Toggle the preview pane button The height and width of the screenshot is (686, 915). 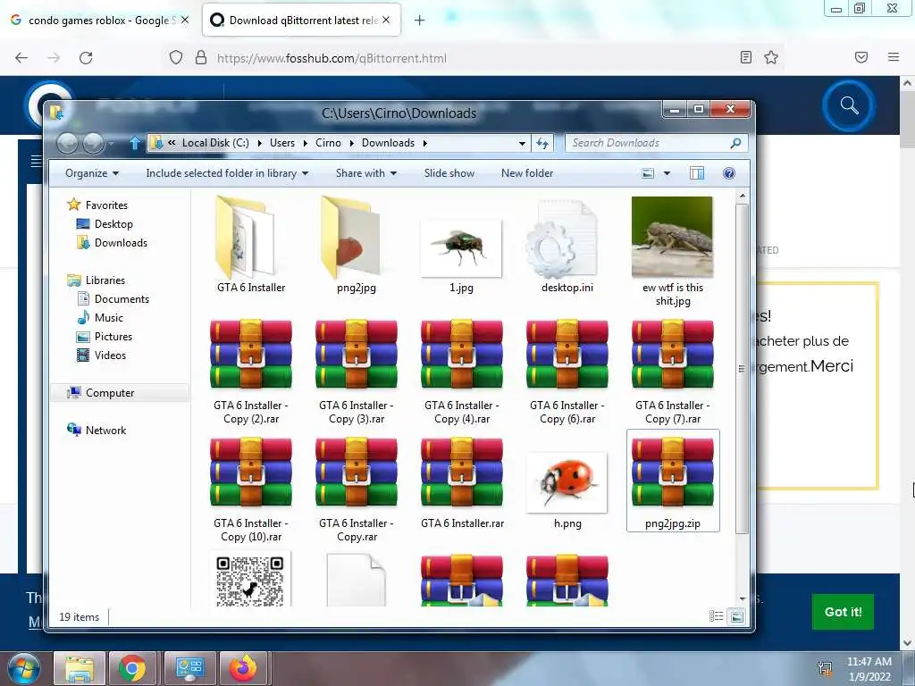click(x=697, y=173)
